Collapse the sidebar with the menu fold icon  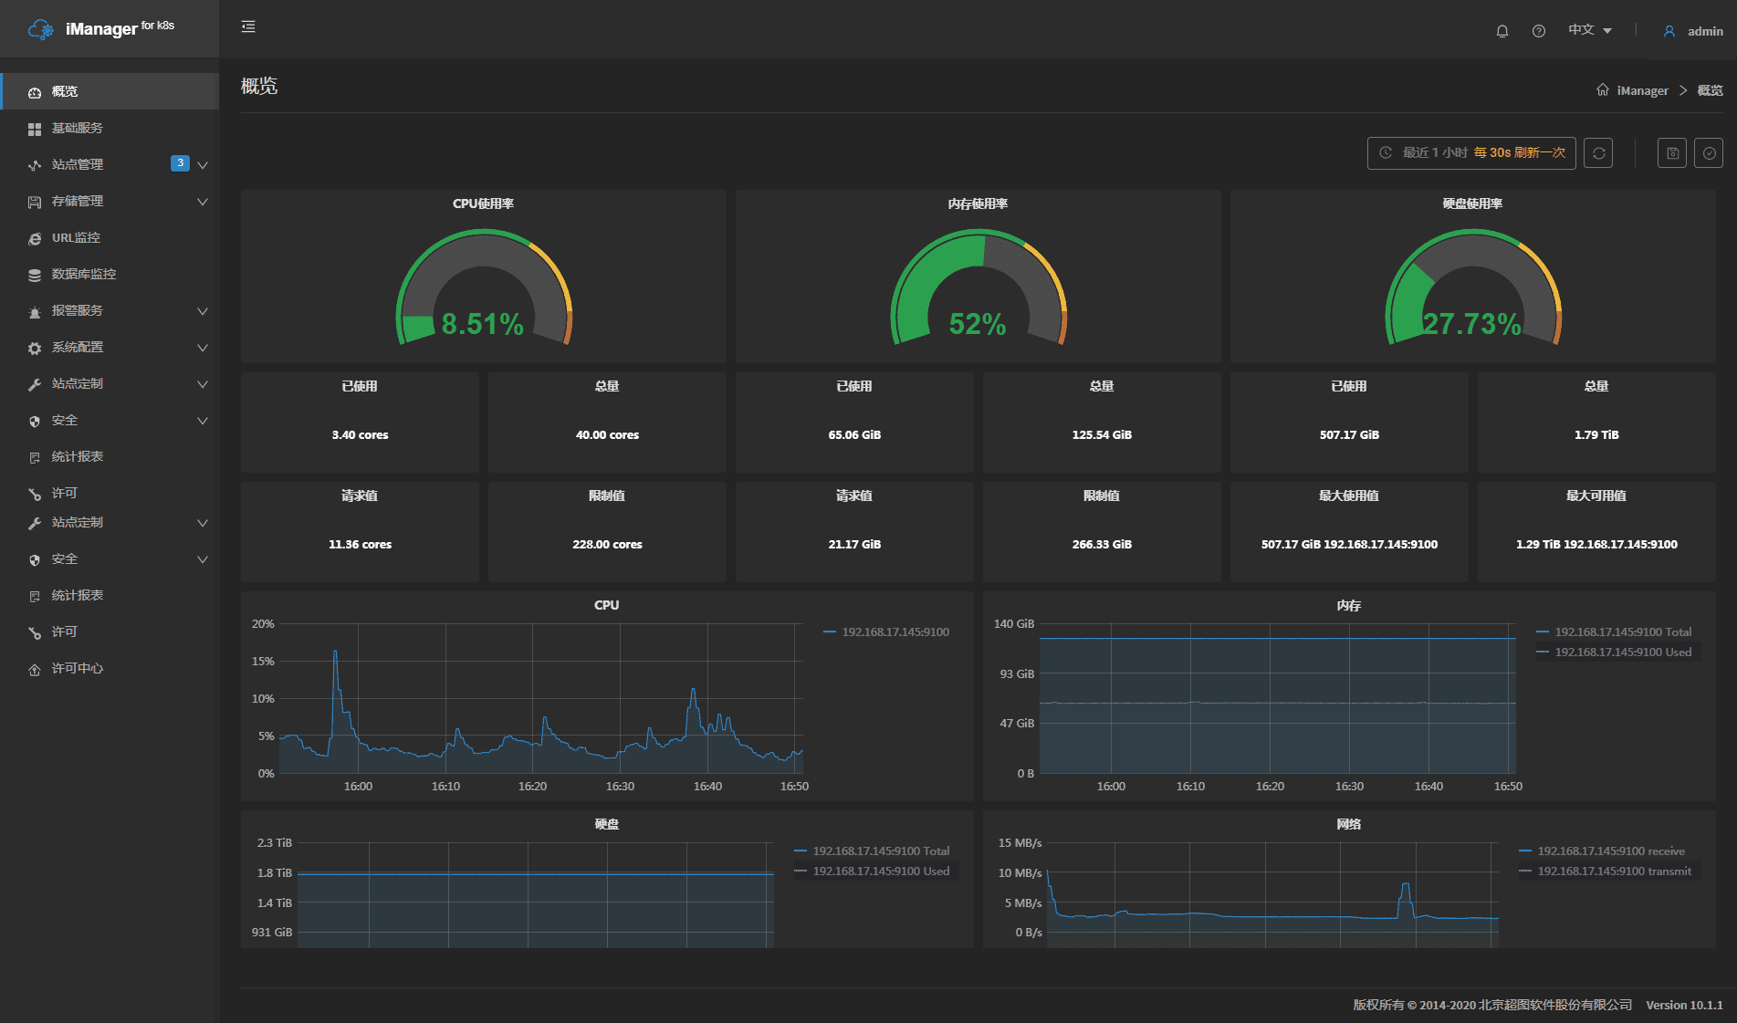248,27
